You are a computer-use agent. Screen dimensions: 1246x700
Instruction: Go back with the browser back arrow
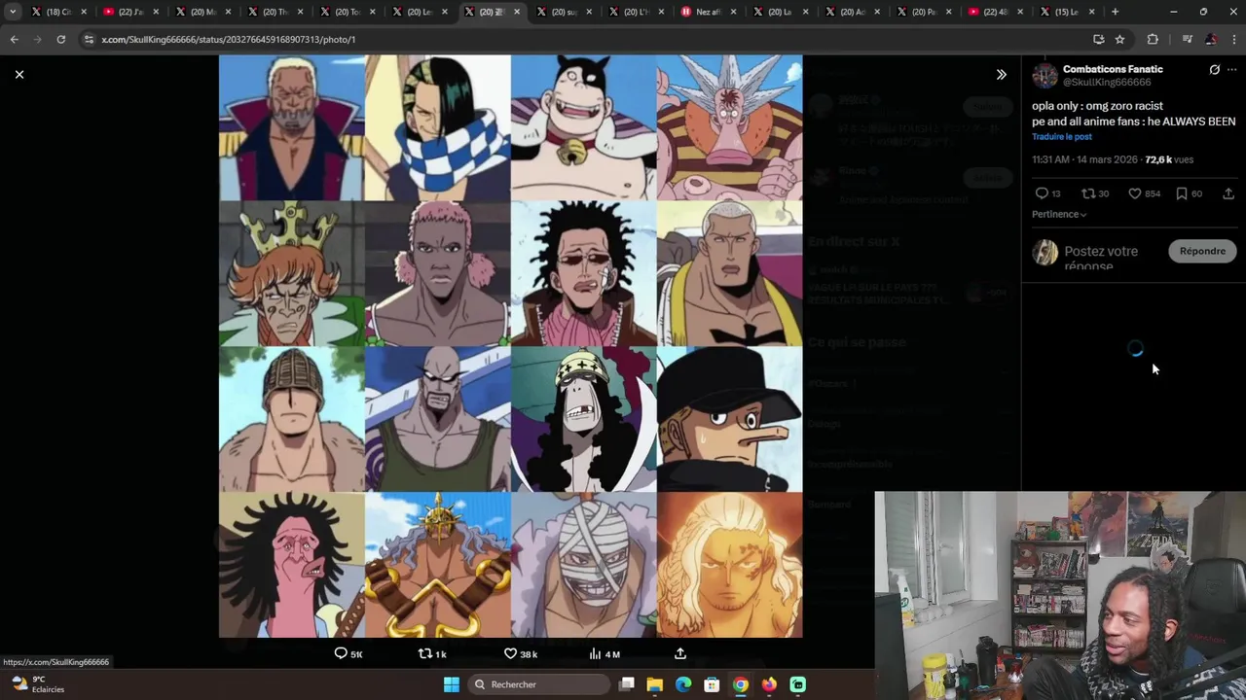point(14,39)
